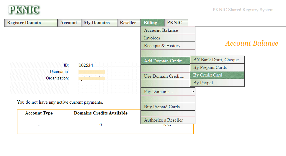Choose By Prepaid Cards submenu option
The height and width of the screenshot is (156, 286).
pyautogui.click(x=217, y=67)
